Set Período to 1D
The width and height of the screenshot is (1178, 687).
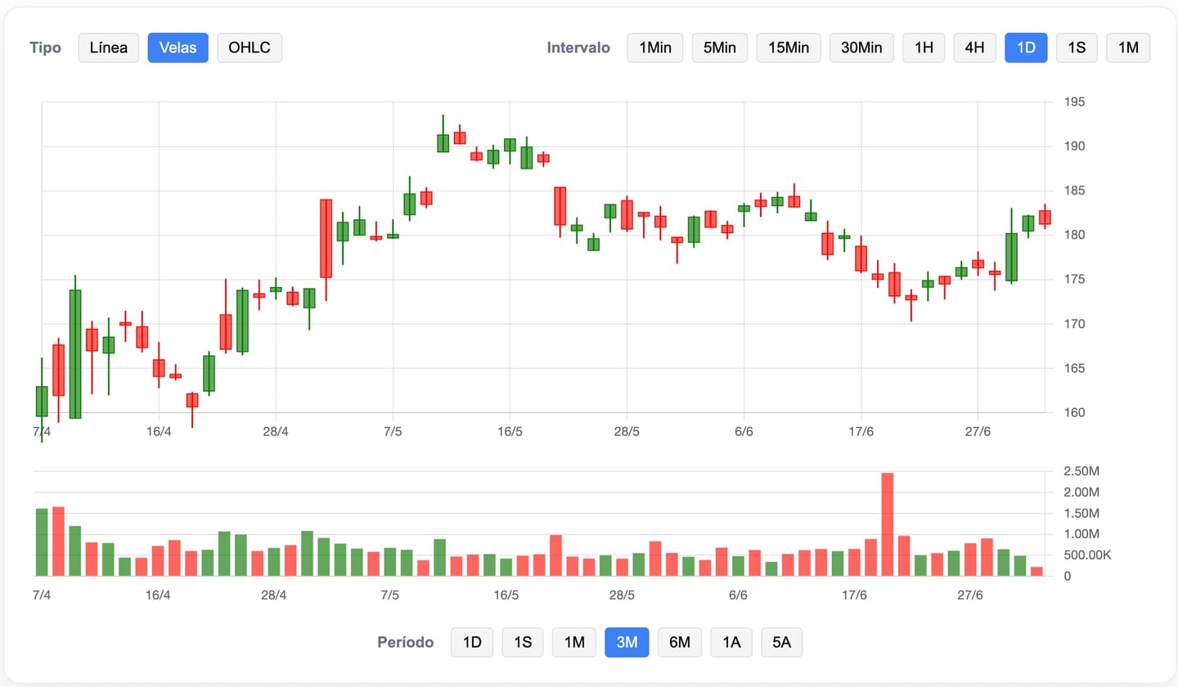click(472, 642)
